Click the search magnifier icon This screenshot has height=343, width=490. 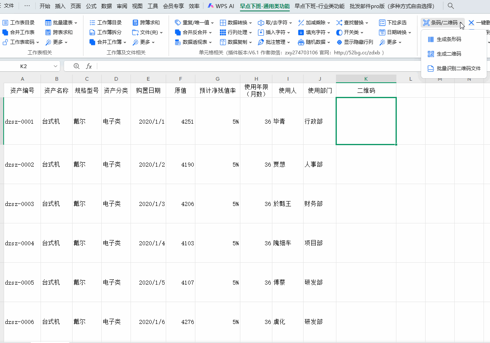[451, 6]
